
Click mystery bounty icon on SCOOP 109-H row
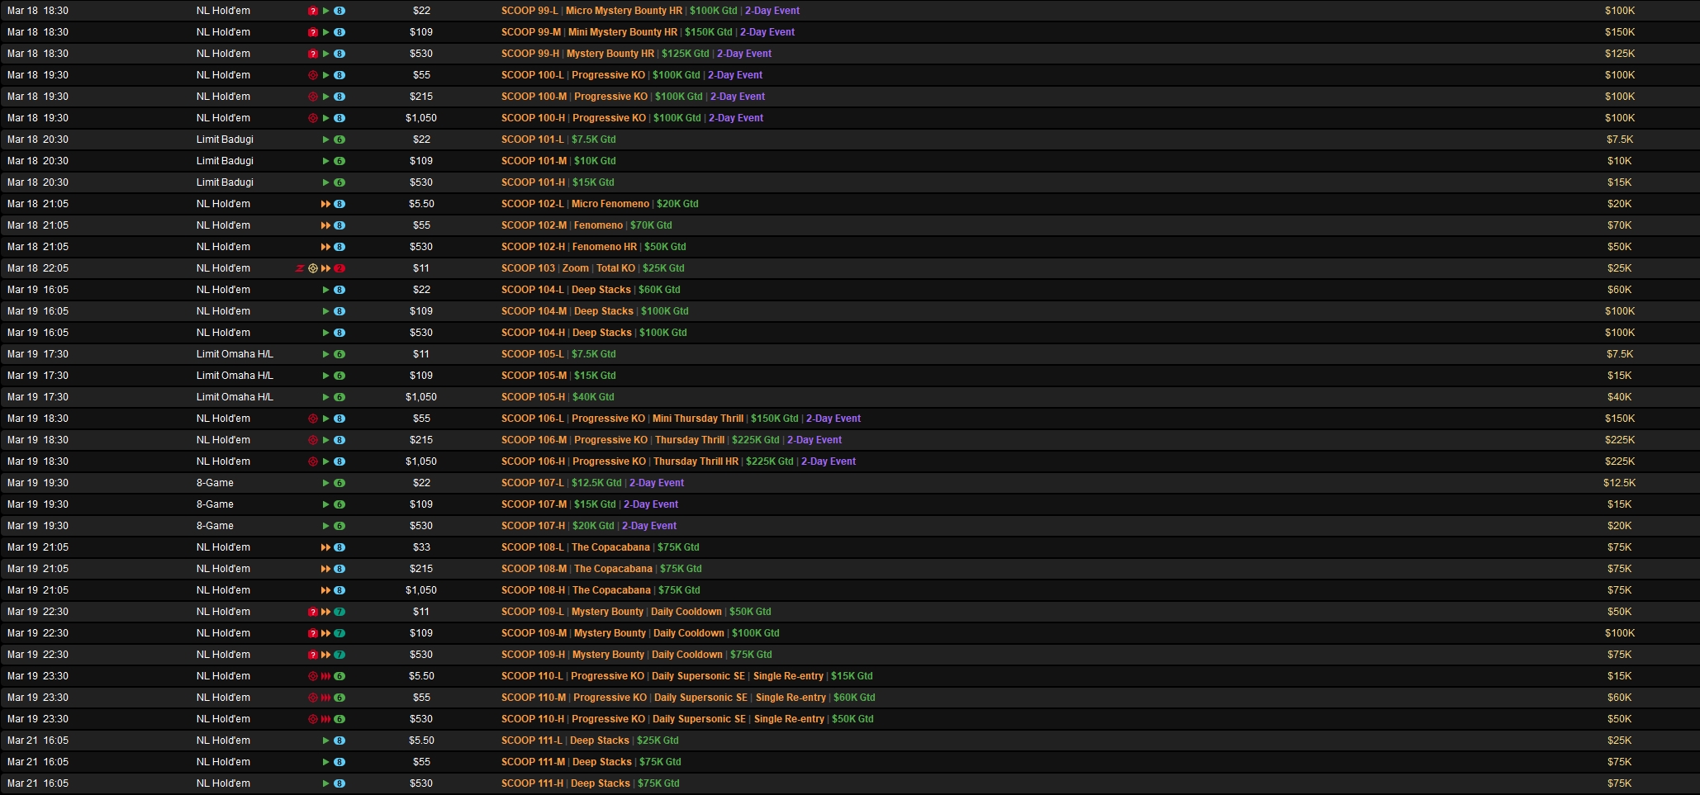[312, 655]
